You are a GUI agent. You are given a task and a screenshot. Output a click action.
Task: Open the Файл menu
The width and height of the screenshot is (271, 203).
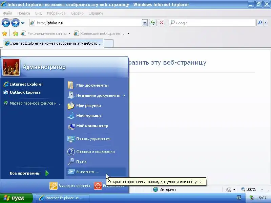click(7, 13)
